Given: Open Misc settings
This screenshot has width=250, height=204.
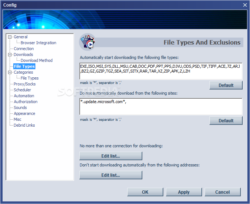Looking at the screenshot, I should (17, 119).
